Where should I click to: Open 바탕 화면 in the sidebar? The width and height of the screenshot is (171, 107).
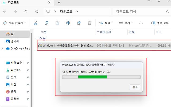click(17, 63)
